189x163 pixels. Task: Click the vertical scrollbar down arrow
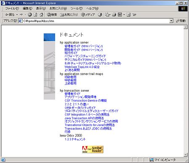click(186, 155)
